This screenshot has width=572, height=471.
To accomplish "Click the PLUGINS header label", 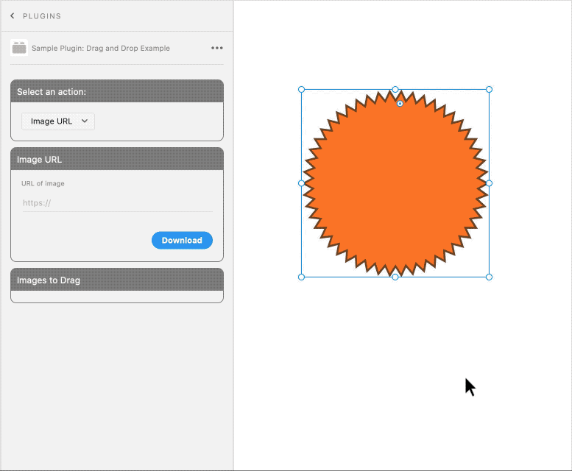I will click(x=42, y=16).
